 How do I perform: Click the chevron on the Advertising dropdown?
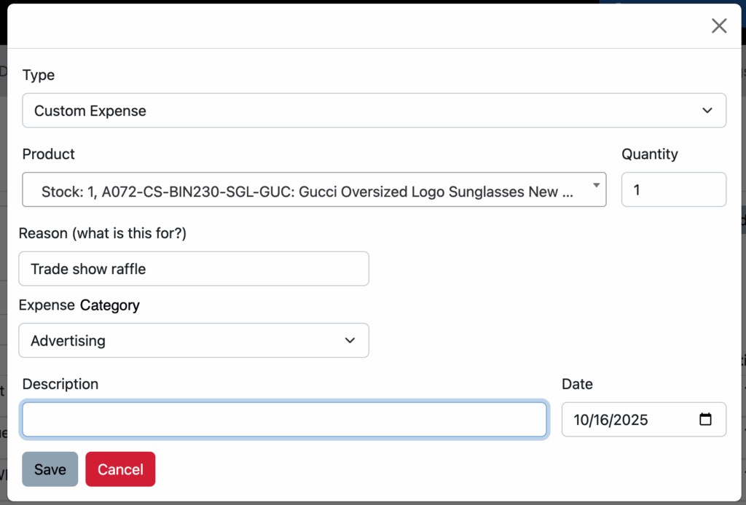coord(350,340)
